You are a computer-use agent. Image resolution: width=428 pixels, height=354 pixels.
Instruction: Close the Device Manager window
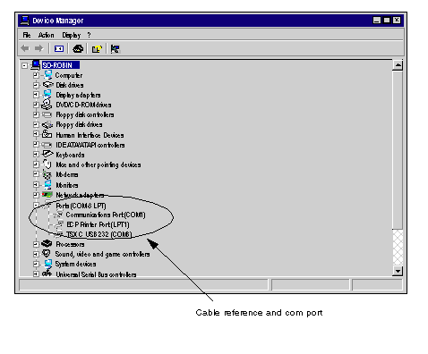[x=397, y=20]
